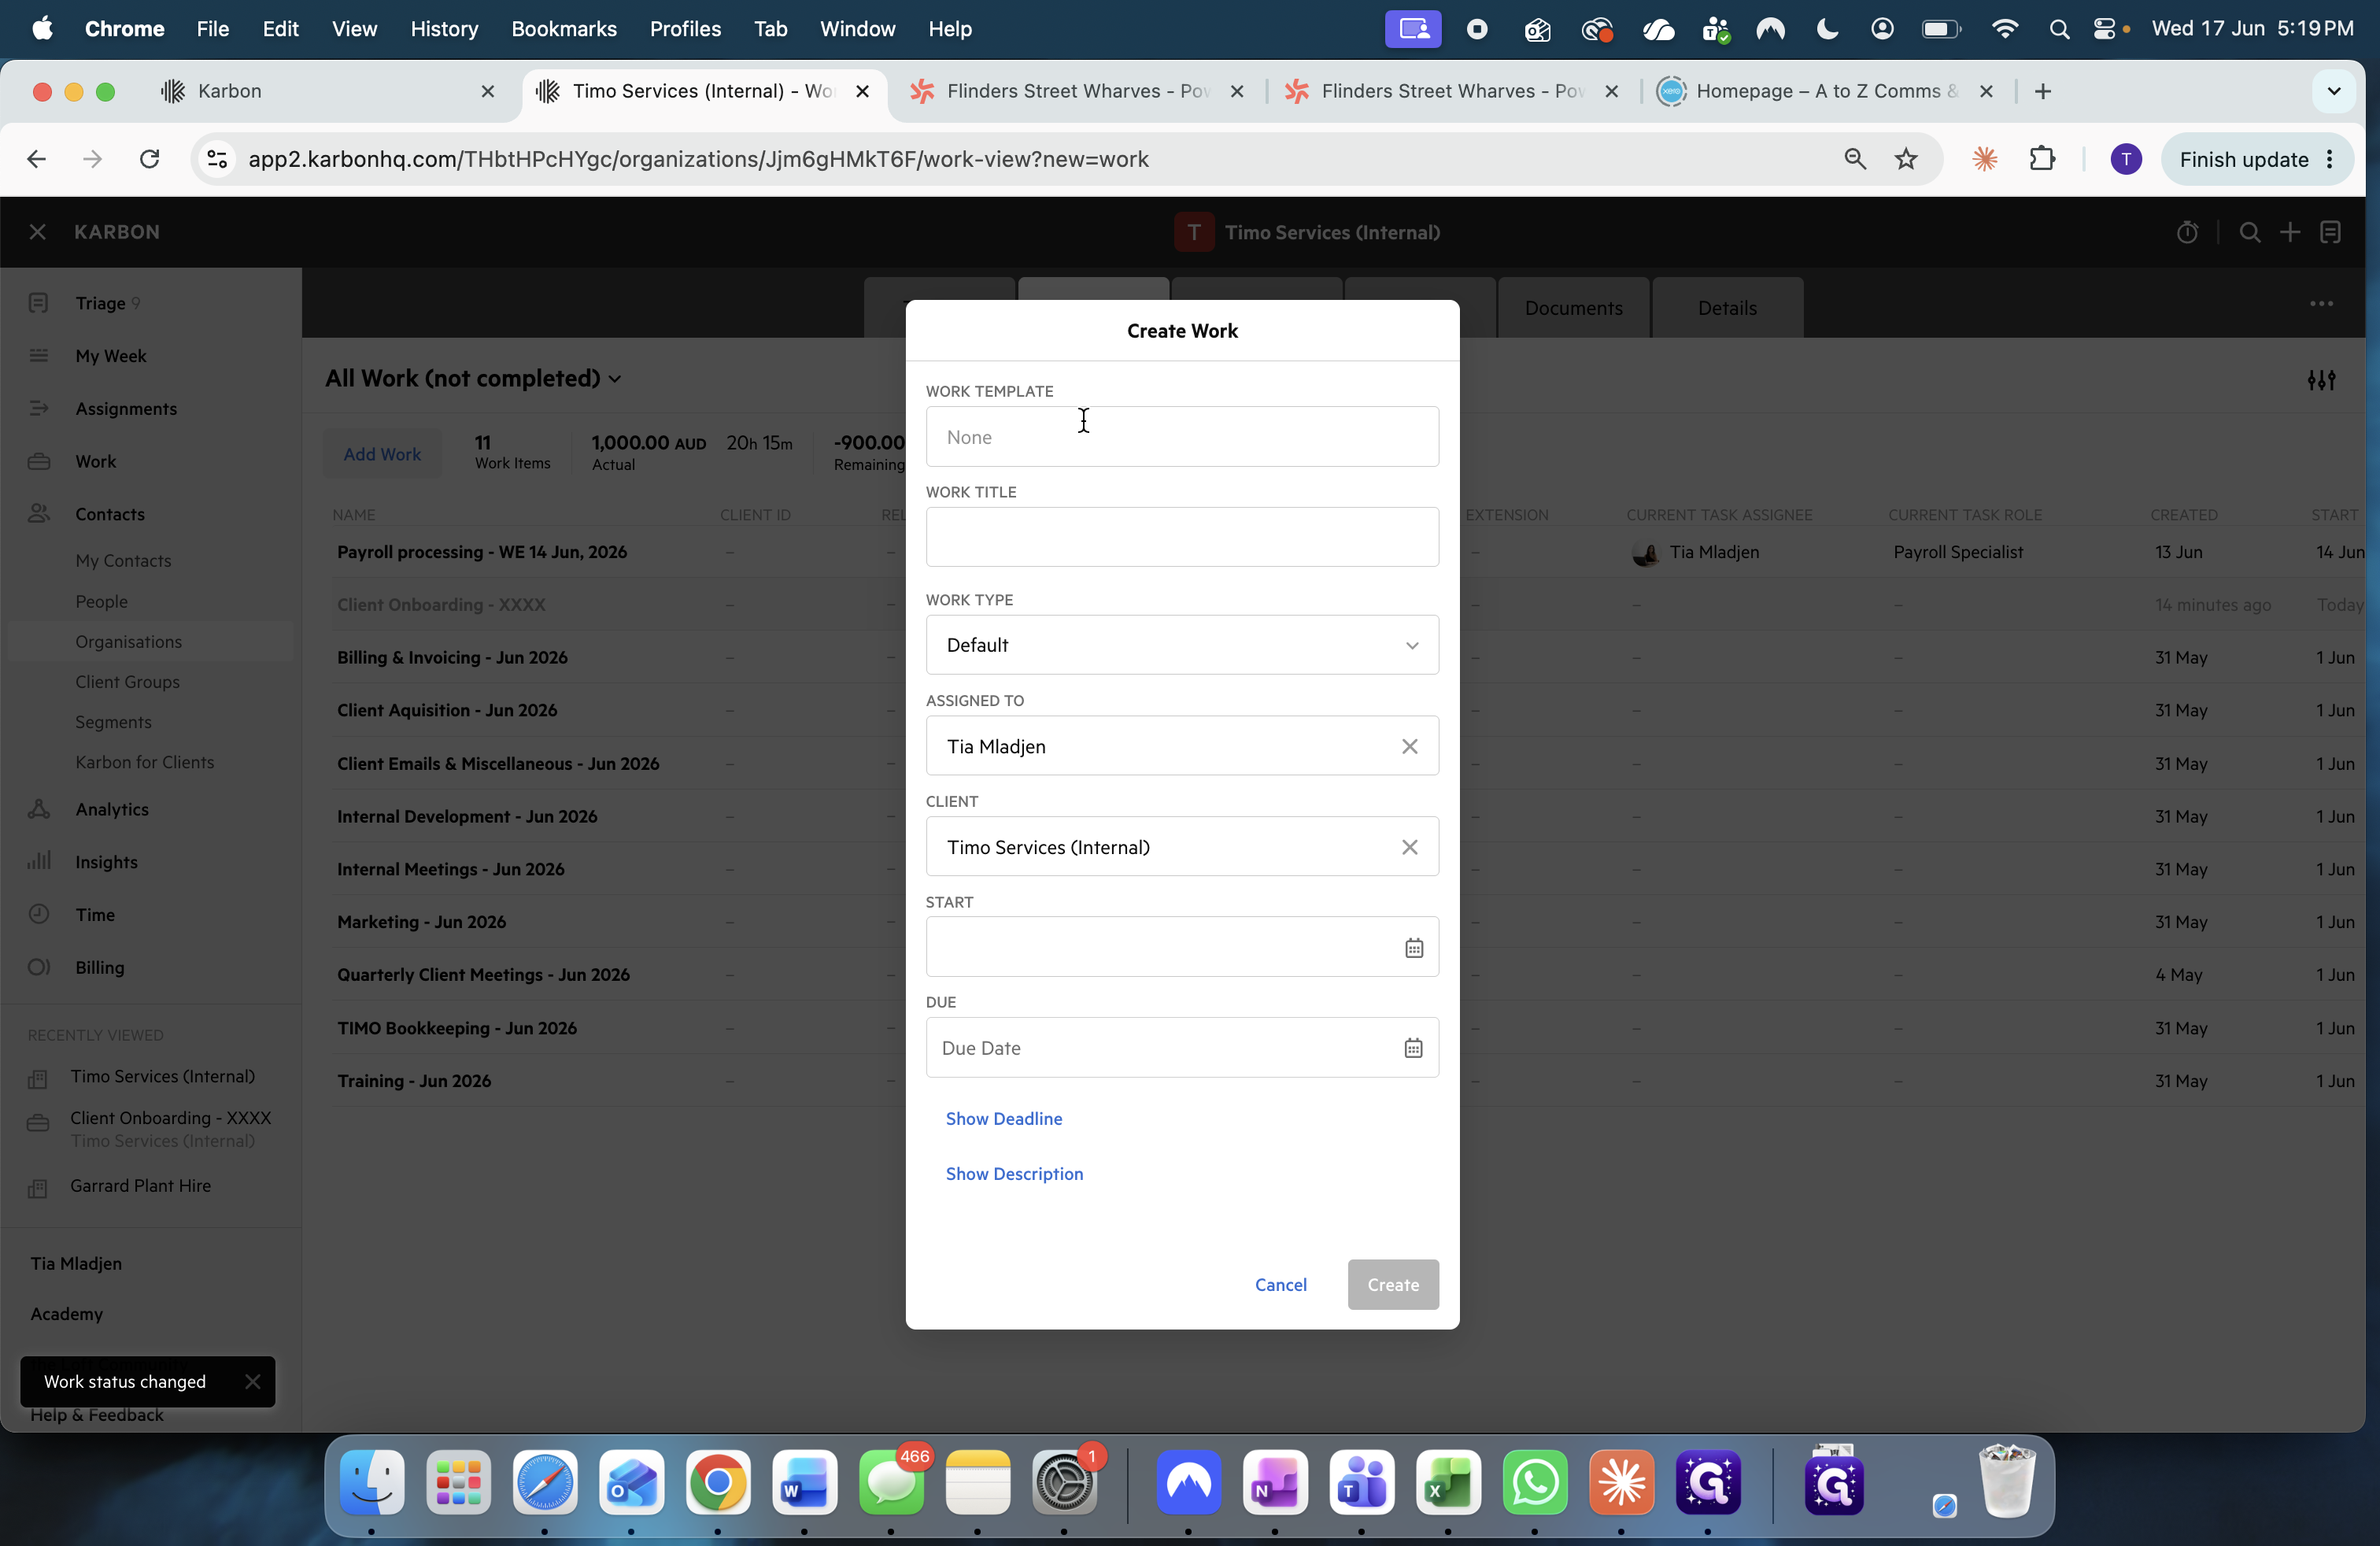Select Organisations under Contacts
Screen dimensions: 2380x1546
[129, 641]
